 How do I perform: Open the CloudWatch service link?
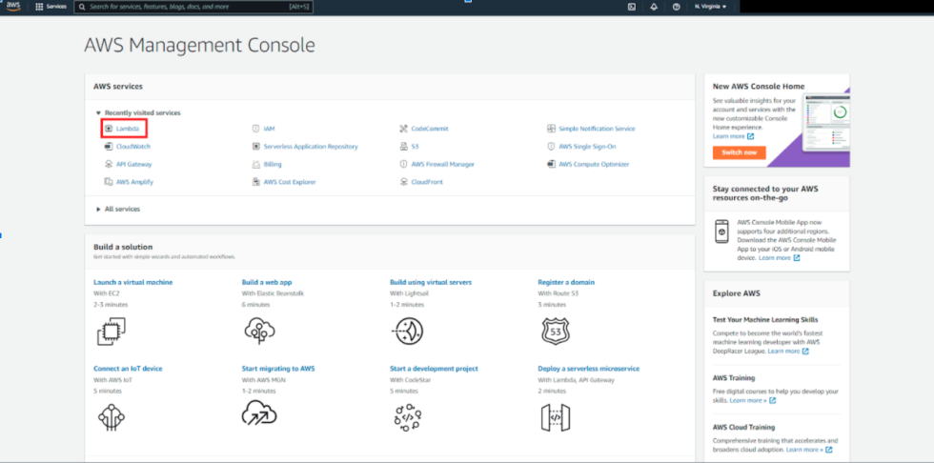click(132, 147)
